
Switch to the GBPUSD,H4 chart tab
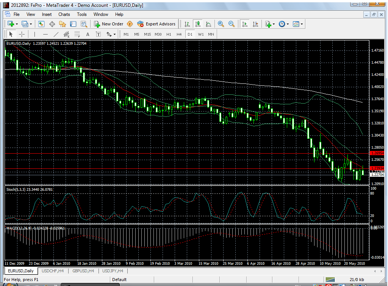[x=83, y=271]
